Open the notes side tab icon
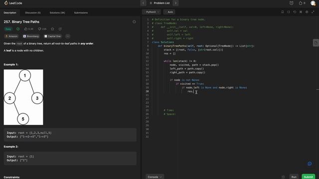This screenshot has height=179, width=319. (316, 43)
